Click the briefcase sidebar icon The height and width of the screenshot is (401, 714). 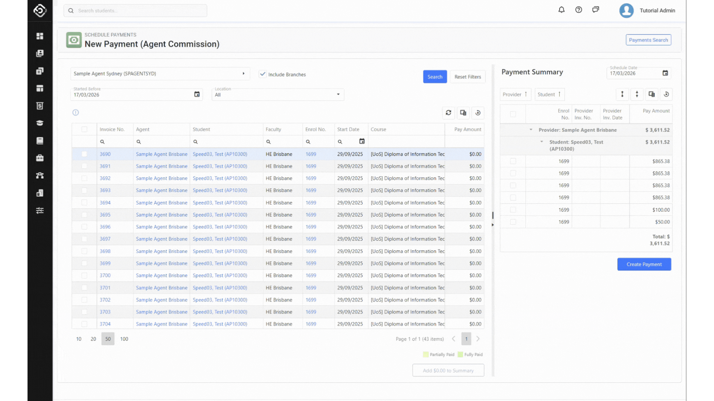[40, 158]
